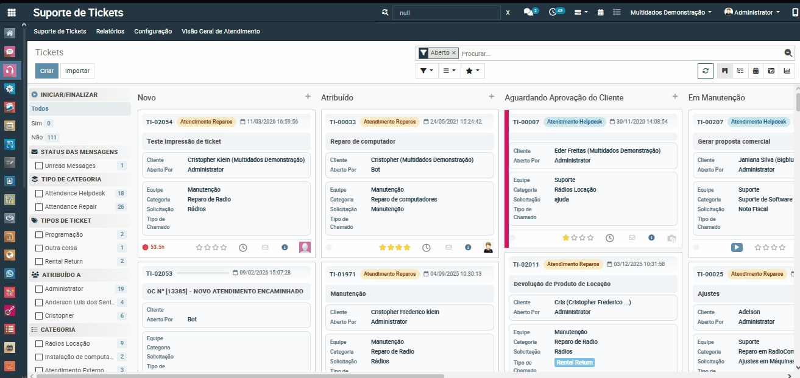Viewport: 800px width, 378px height.
Task: Open the apps grid menu
Action: [12, 12]
